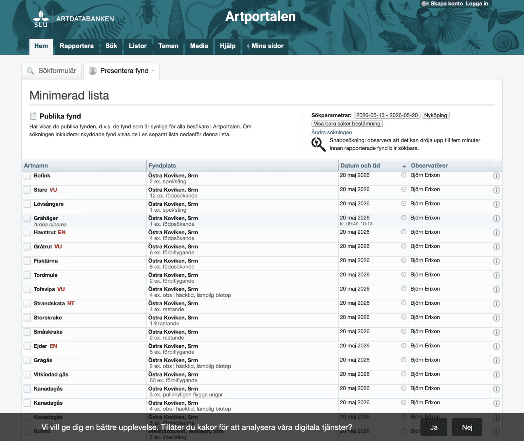The image size is (524, 441).
Task: Sort by the Datum och tid column arrow
Action: [x=404, y=166]
